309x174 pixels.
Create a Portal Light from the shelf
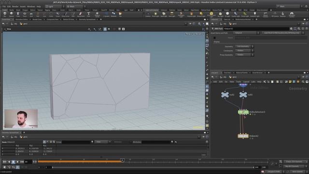click(245, 14)
